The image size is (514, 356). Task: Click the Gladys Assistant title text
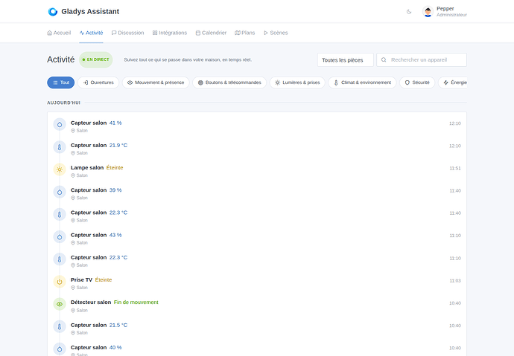(90, 11)
